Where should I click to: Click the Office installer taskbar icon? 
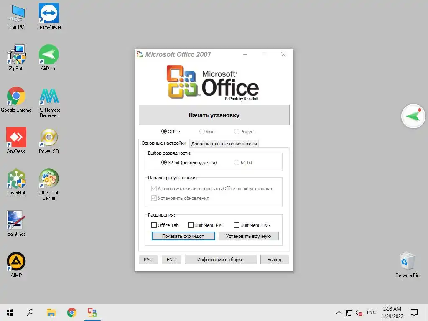[92, 313]
